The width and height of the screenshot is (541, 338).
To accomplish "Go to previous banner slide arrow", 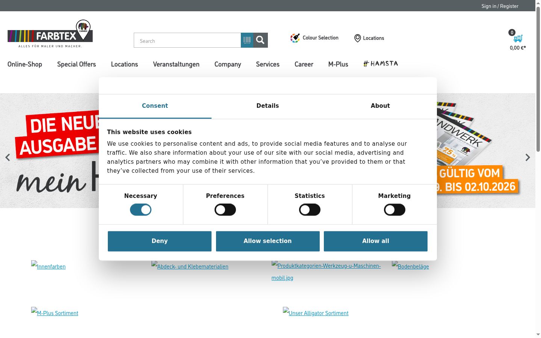I will (x=8, y=157).
